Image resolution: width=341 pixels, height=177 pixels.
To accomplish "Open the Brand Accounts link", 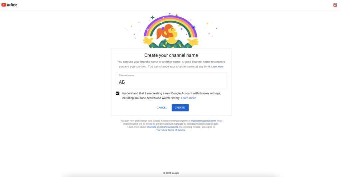I will click(170, 127).
